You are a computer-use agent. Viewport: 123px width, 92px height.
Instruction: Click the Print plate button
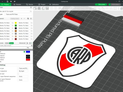click(115, 5)
